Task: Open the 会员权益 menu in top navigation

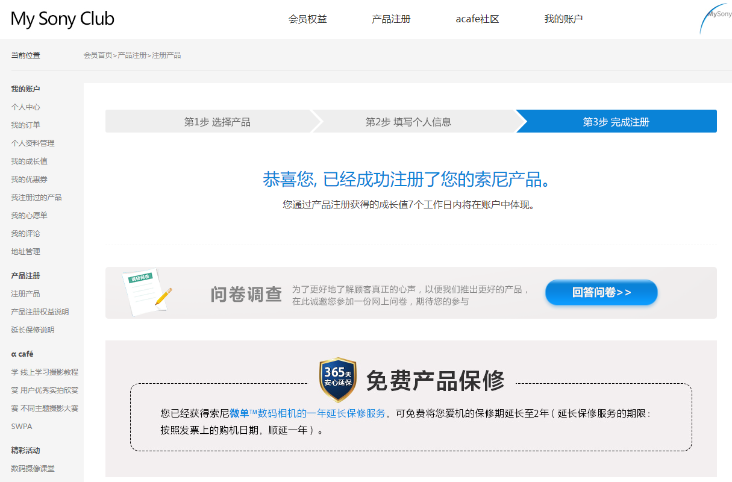Action: pos(308,19)
